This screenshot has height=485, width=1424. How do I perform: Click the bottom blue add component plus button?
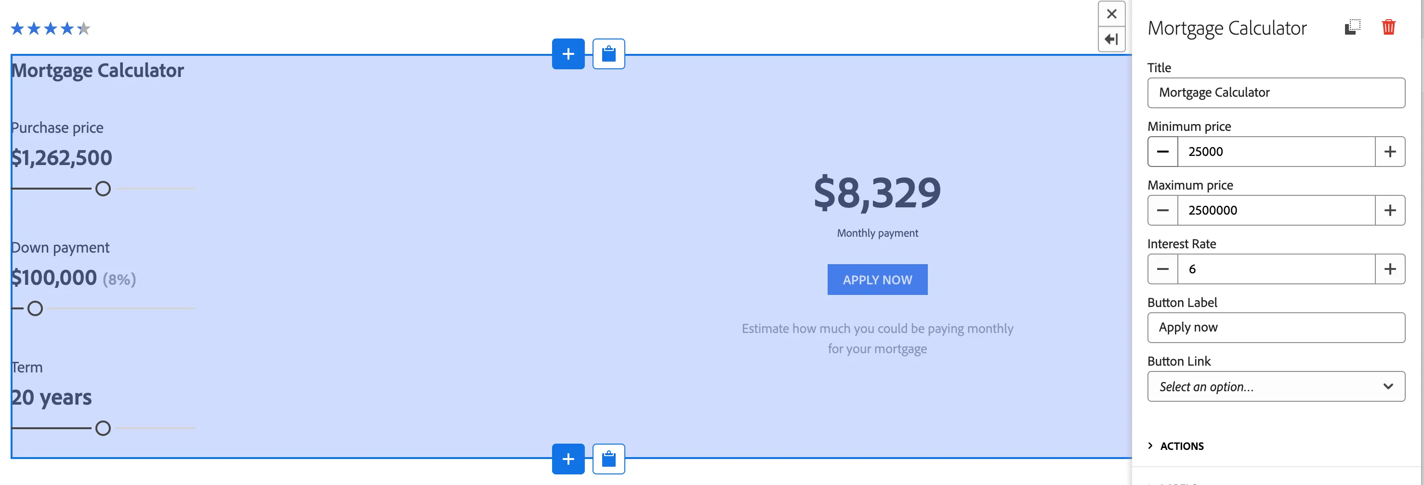click(x=567, y=459)
